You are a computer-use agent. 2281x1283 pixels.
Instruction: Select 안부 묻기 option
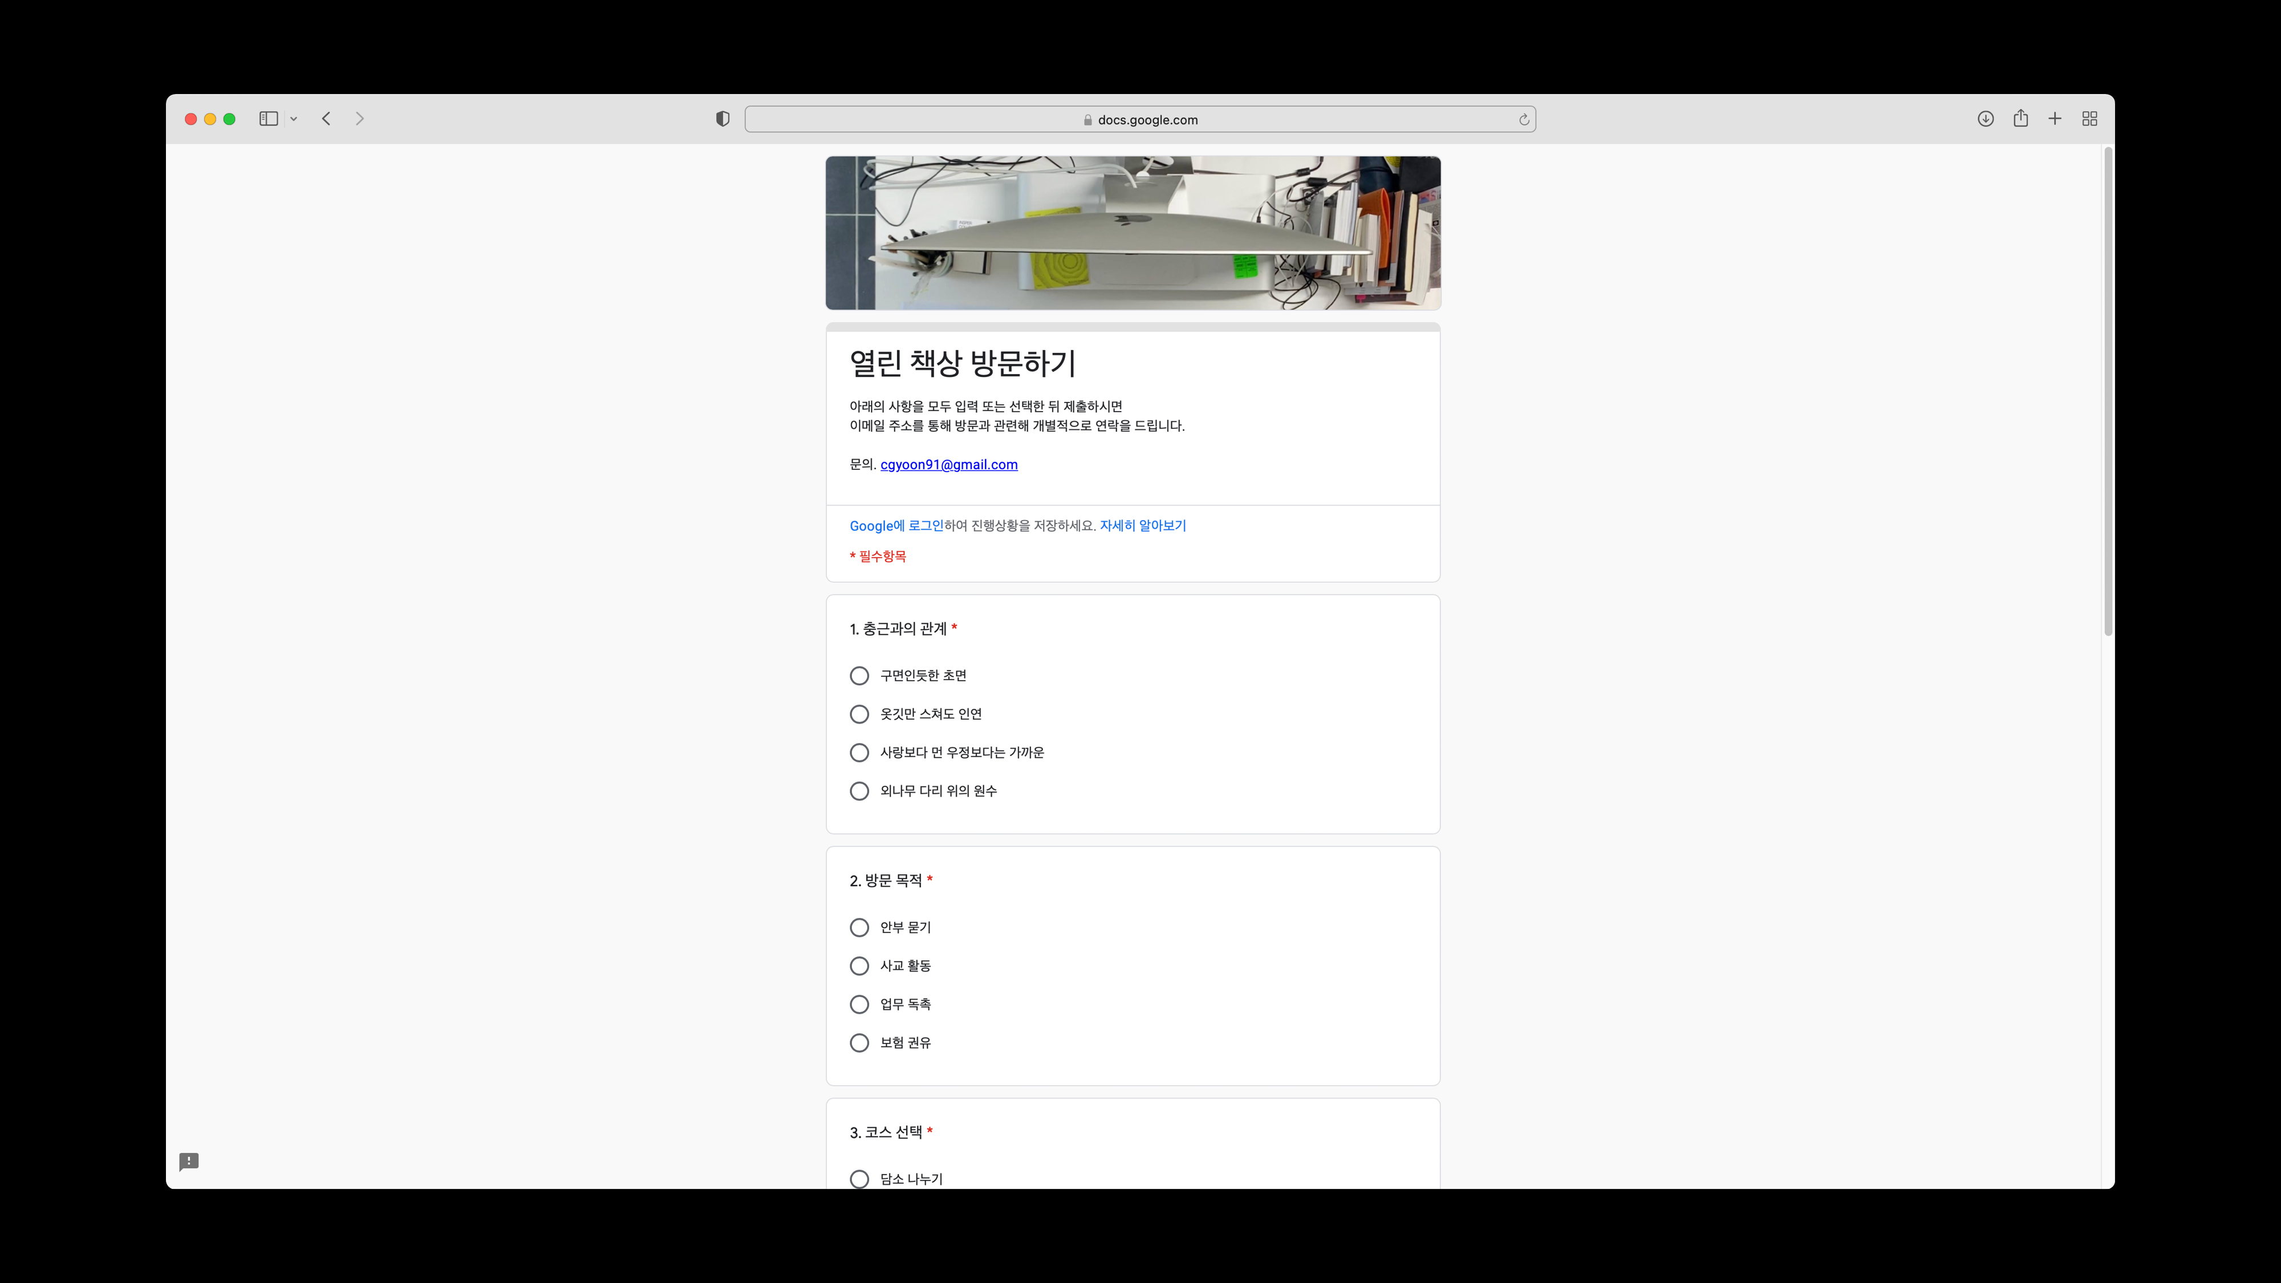(x=859, y=927)
